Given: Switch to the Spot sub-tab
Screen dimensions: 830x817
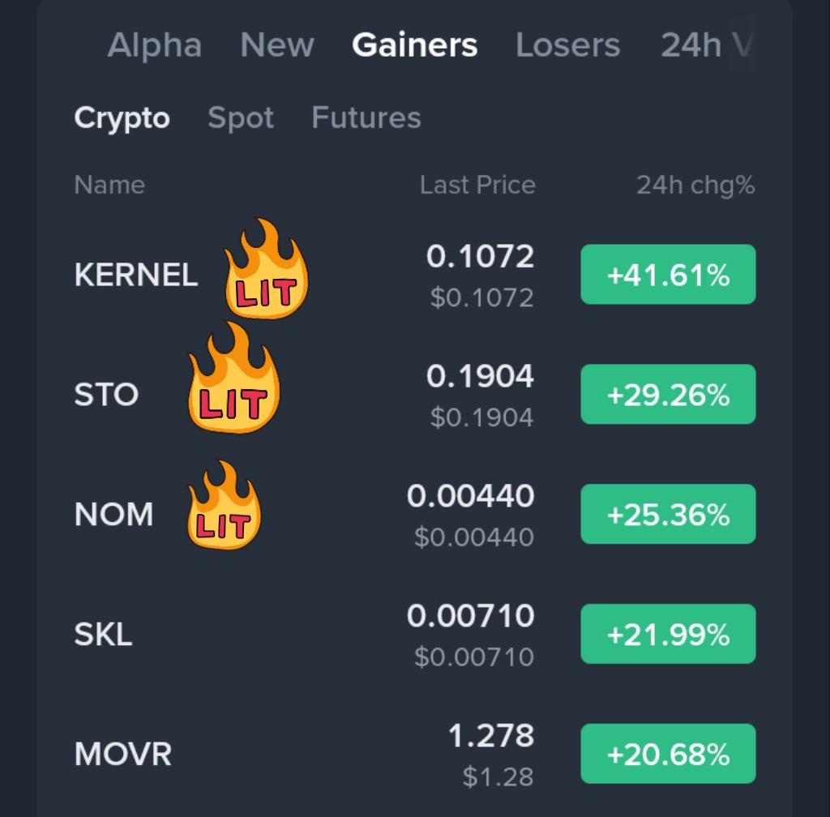Looking at the screenshot, I should tap(241, 118).
